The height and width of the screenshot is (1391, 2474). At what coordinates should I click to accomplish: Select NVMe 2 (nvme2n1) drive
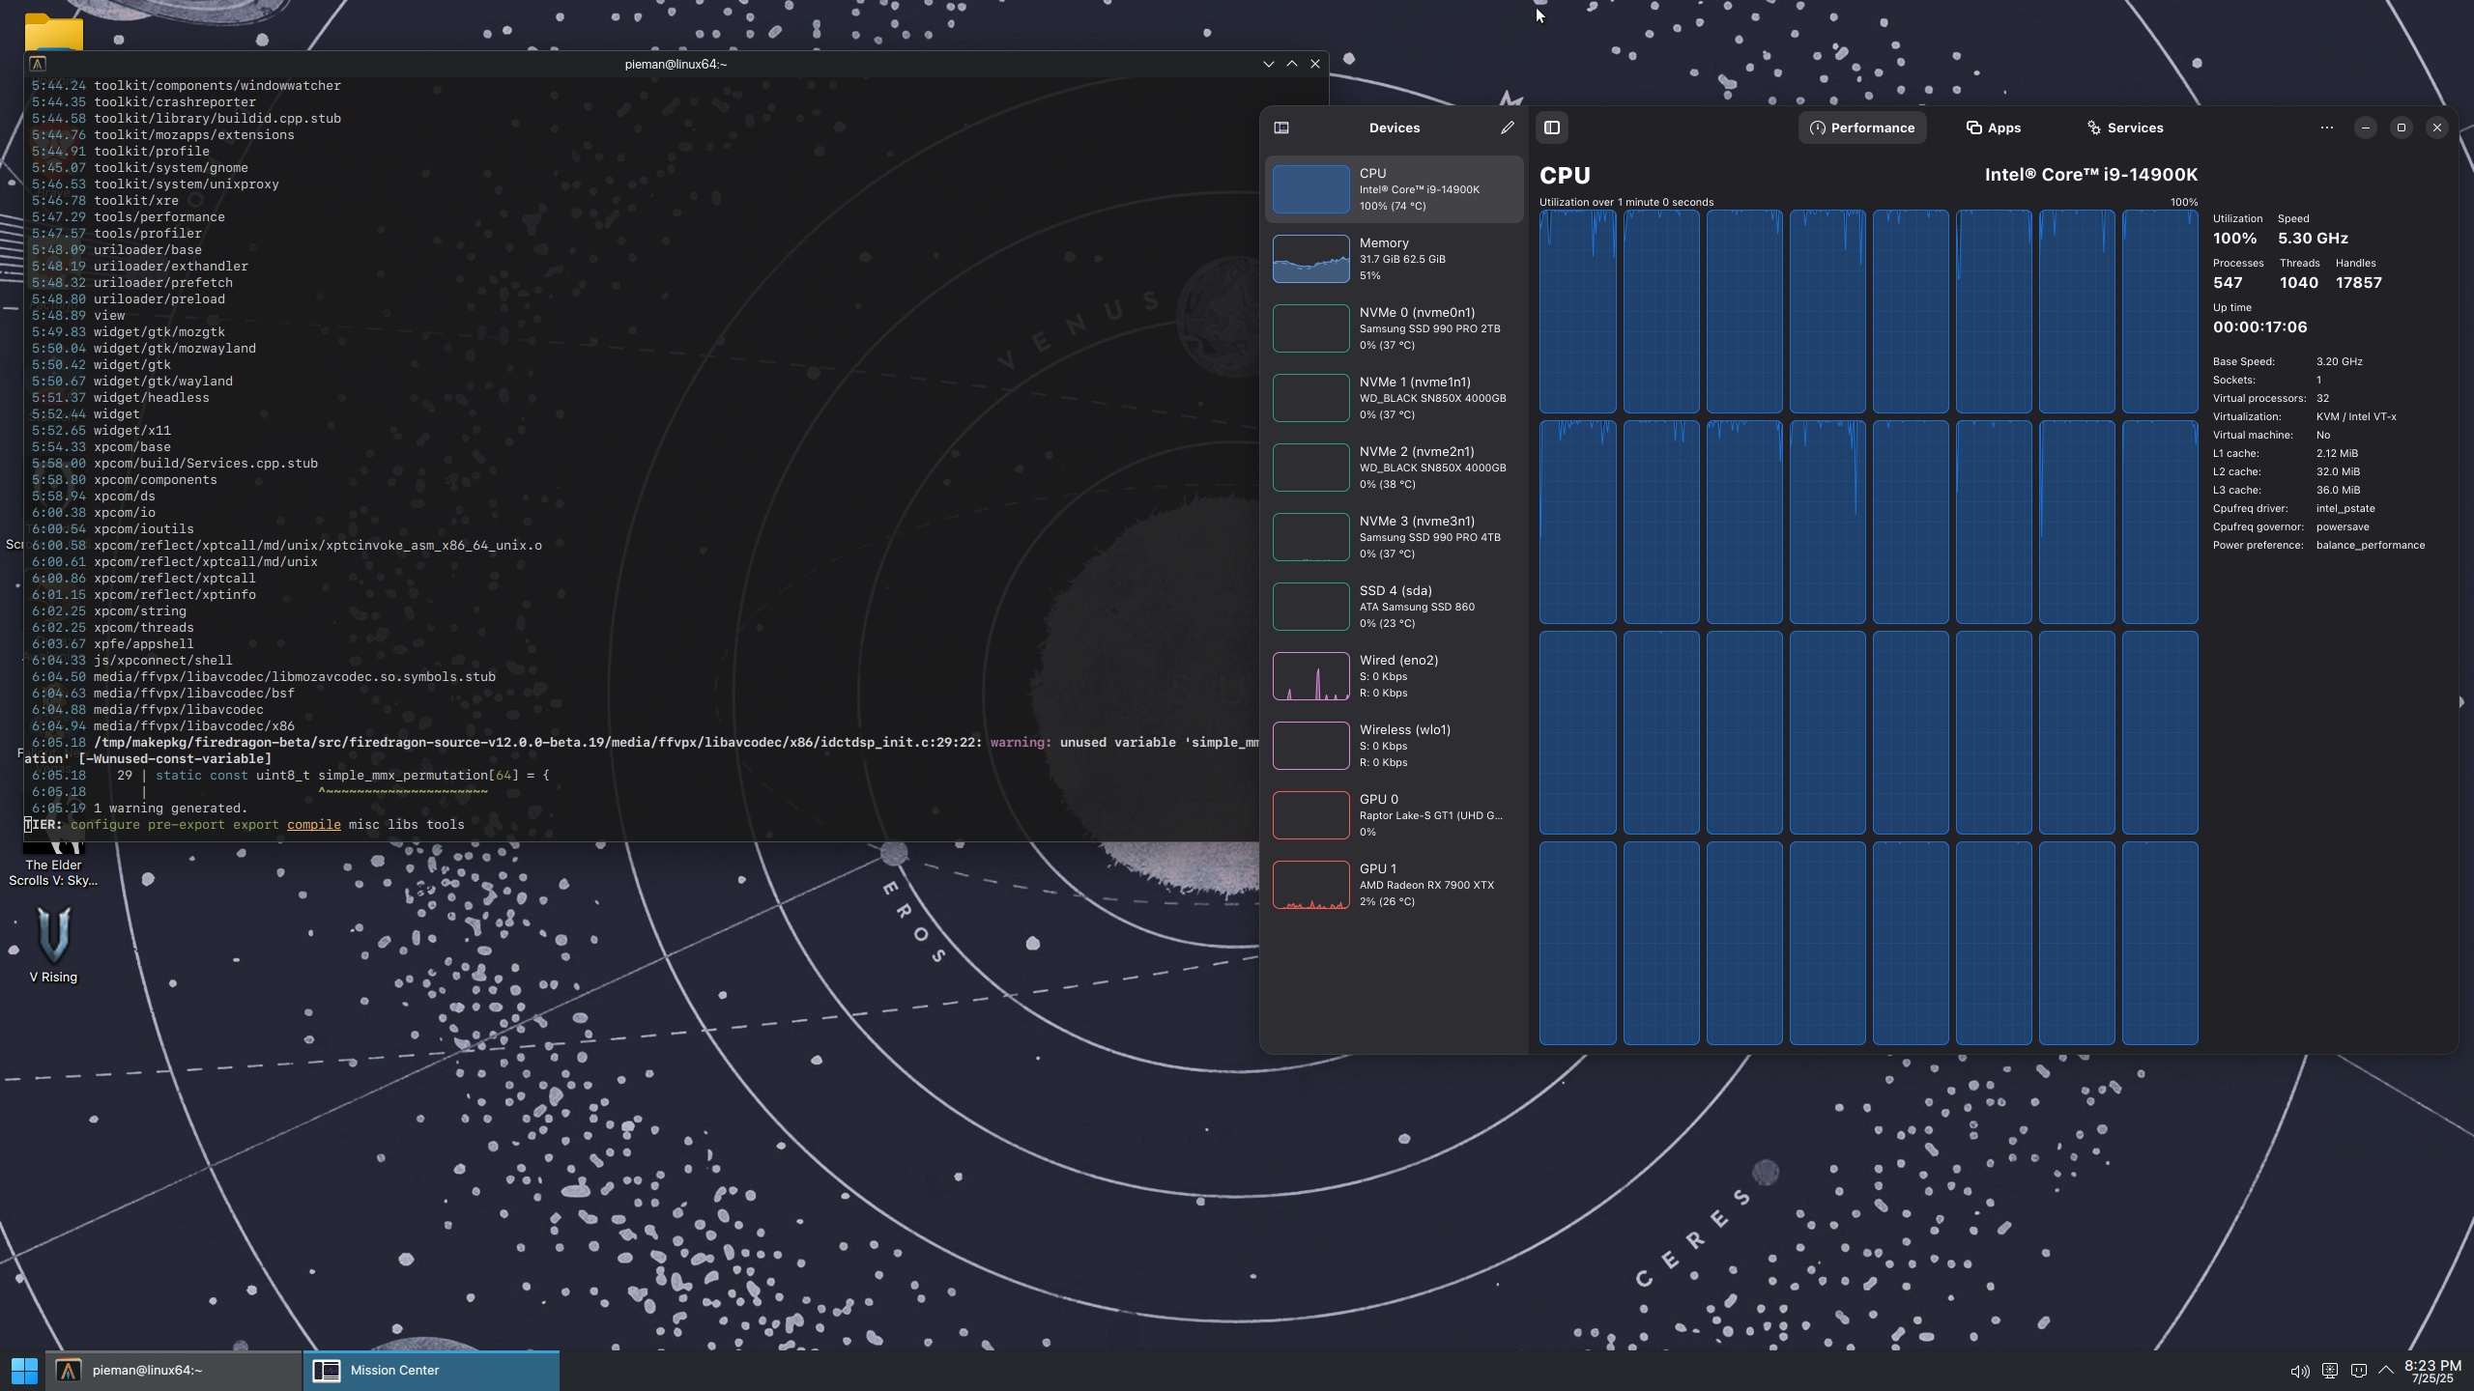1394,468
